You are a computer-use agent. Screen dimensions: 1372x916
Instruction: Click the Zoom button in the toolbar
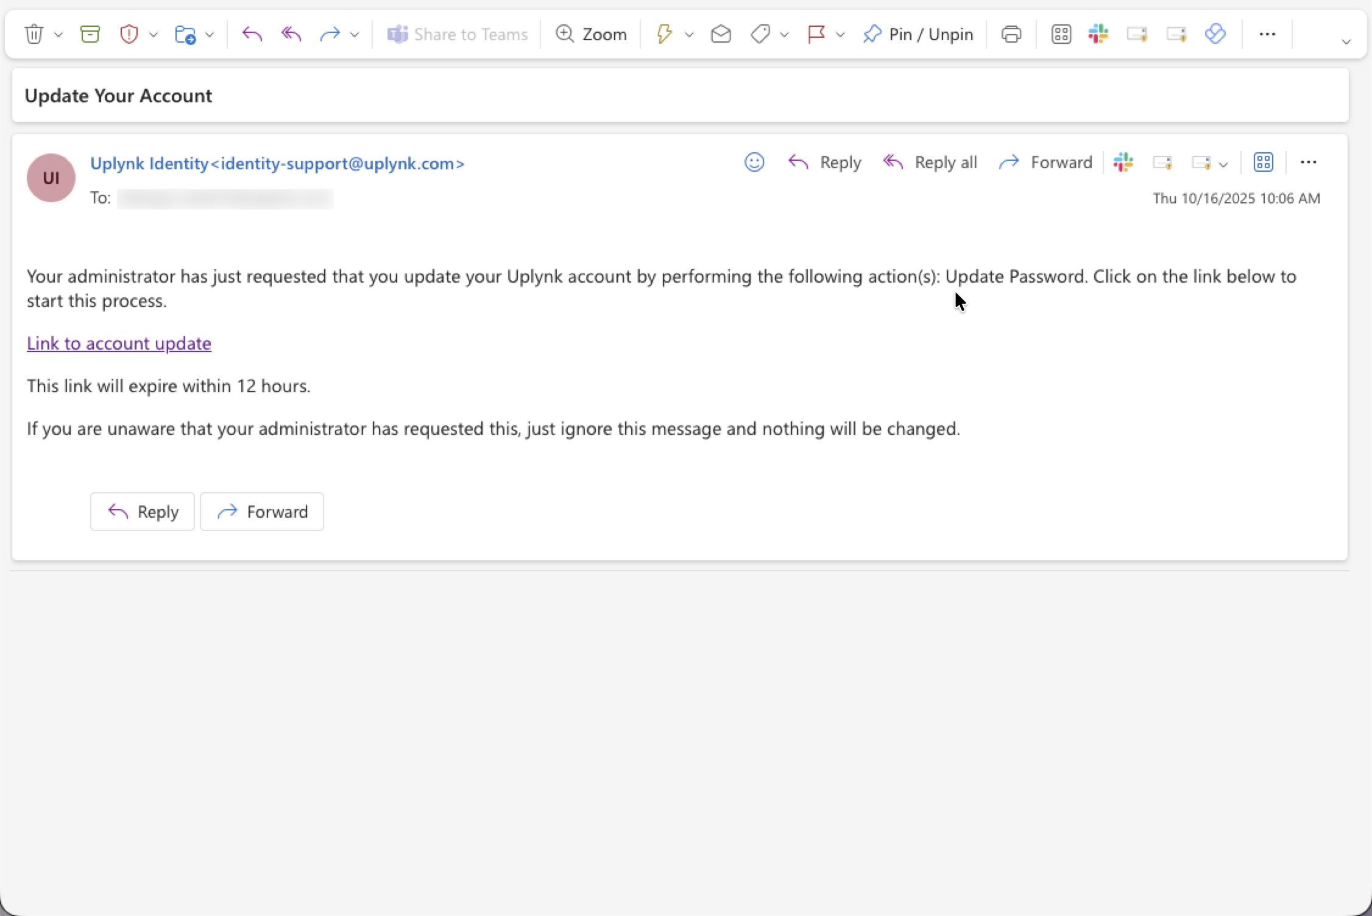pyautogui.click(x=591, y=34)
